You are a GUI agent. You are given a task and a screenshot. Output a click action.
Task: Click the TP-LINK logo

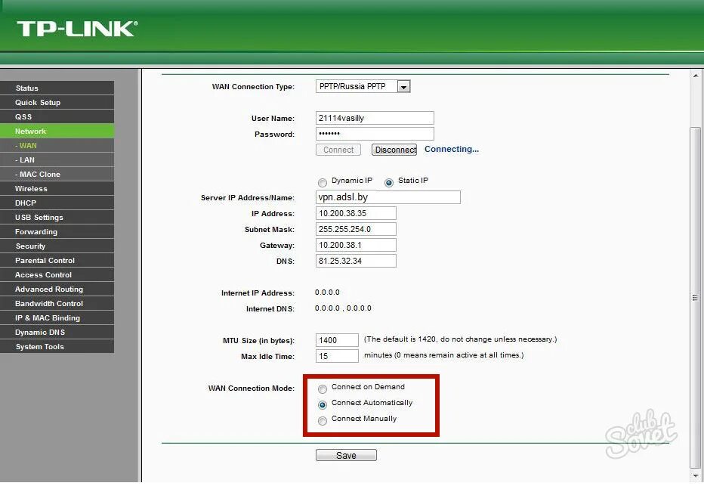point(77,29)
